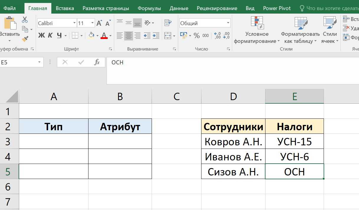Expand fill color dropdown arrow
Viewport: 359px width, 210px height.
point(97,36)
